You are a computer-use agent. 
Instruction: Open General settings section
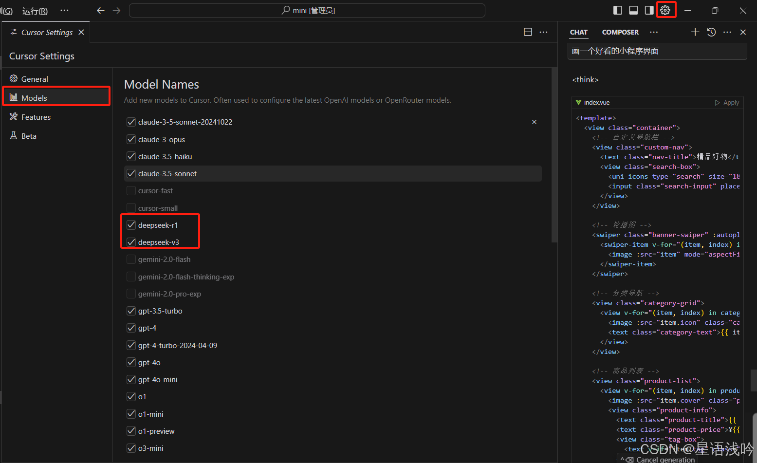click(56, 79)
